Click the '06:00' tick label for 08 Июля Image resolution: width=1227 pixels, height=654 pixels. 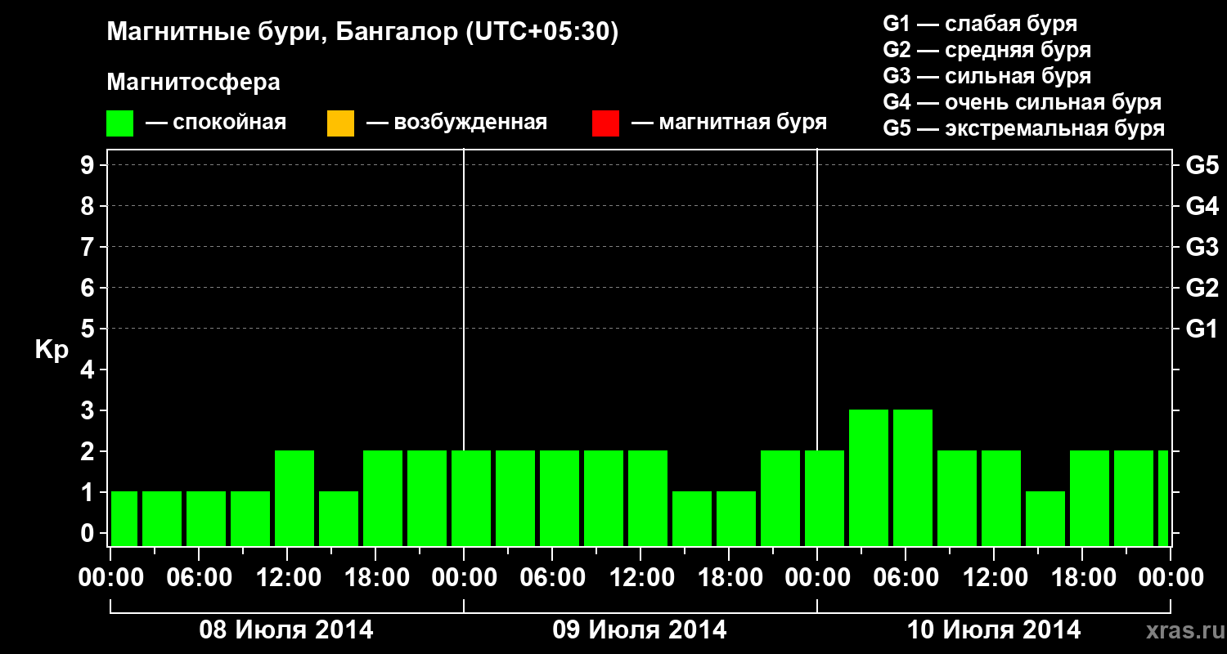coord(200,577)
